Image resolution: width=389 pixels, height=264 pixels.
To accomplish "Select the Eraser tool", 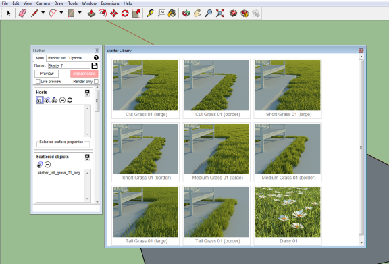I will [x=22, y=13].
